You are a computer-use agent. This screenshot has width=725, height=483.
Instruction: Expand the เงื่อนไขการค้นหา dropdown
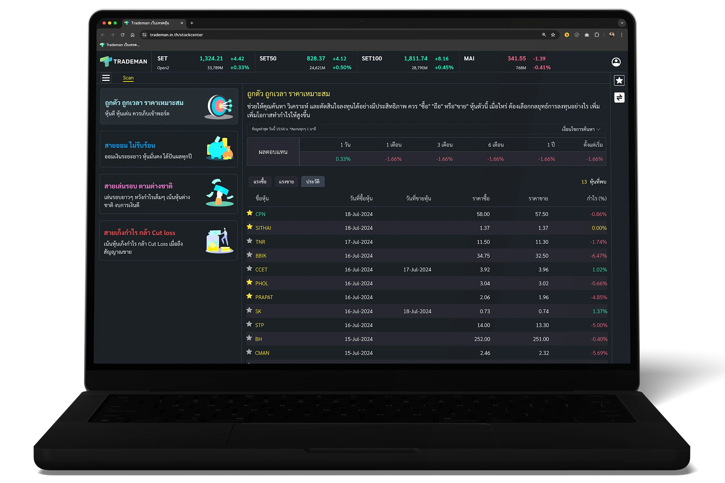581,129
